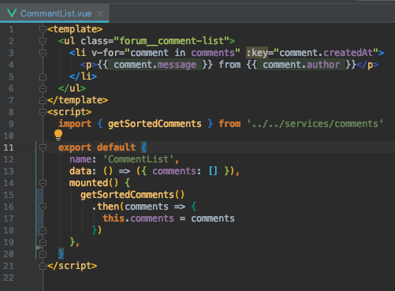Click the '</script>' tag on line 21
Image resolution: width=395 pixels, height=291 pixels.
(x=72, y=266)
